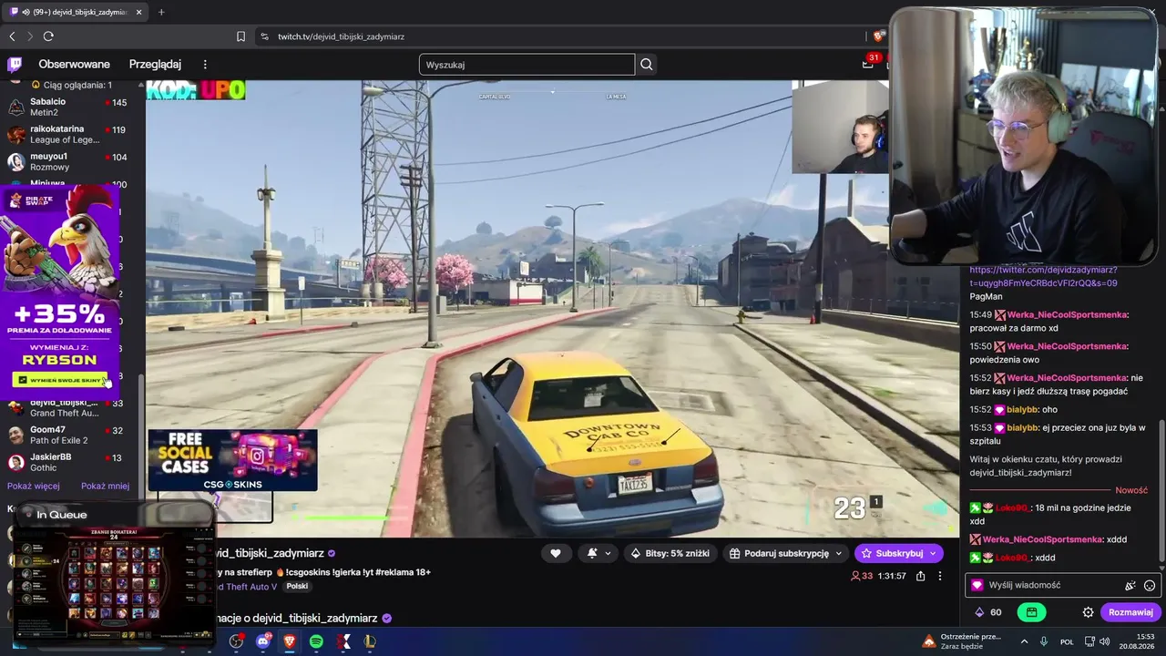Open notification settings bell dropdown
The height and width of the screenshot is (656, 1166).
click(x=597, y=553)
